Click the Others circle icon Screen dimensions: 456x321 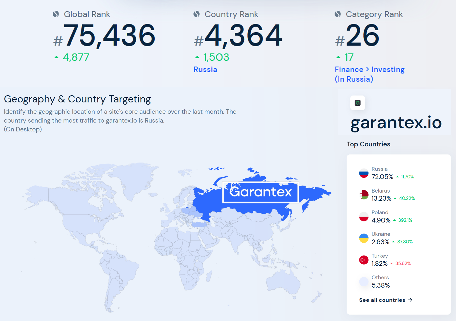(x=364, y=282)
